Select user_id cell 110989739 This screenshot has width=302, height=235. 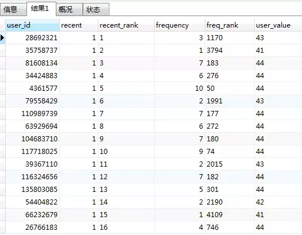32,114
